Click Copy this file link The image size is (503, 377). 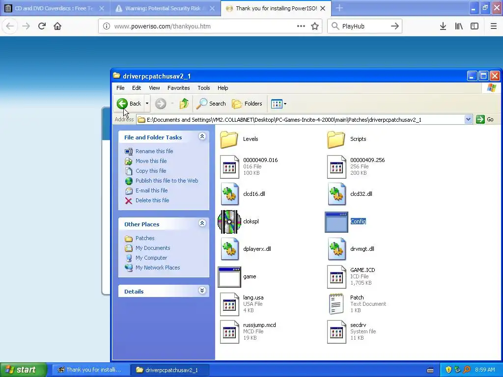(151, 171)
